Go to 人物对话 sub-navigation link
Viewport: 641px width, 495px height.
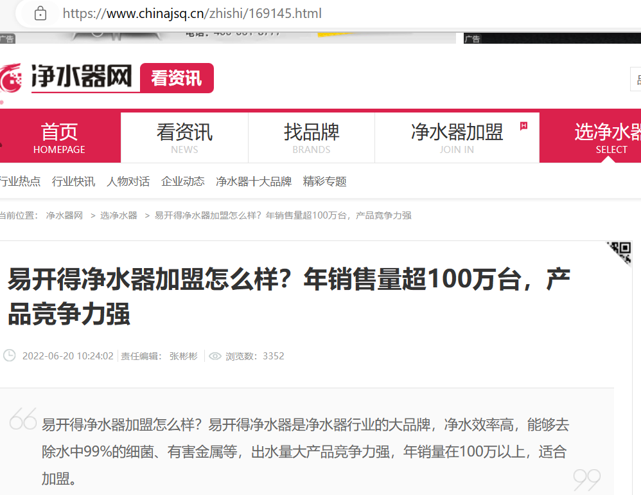pos(128,181)
